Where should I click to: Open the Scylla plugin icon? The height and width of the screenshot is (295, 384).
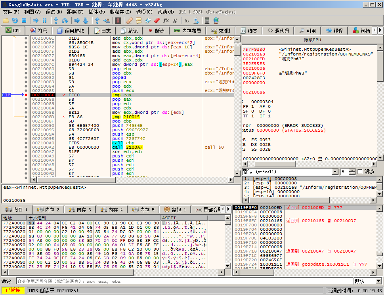click(x=118, y=20)
